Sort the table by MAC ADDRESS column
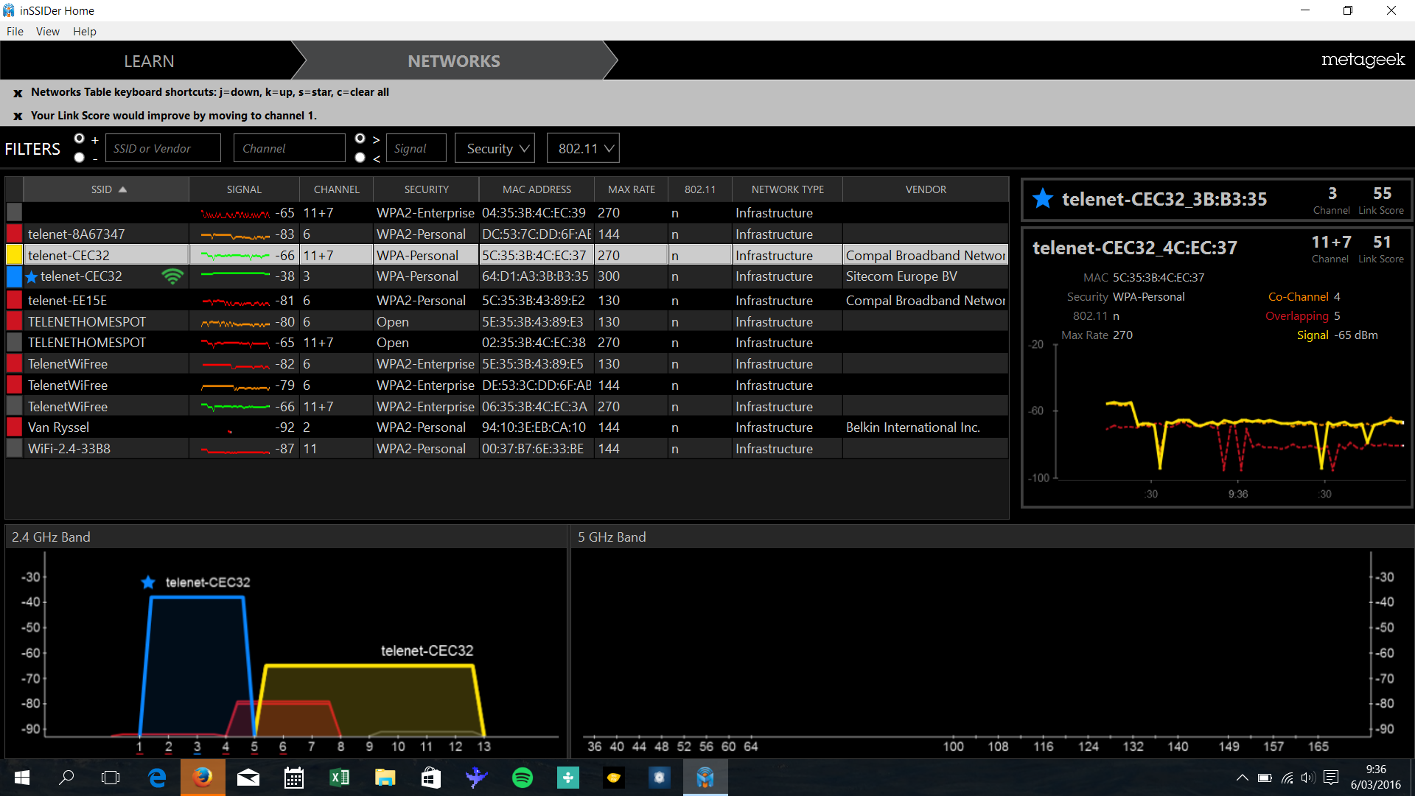Screen dimensions: 1415x796 click(x=537, y=189)
